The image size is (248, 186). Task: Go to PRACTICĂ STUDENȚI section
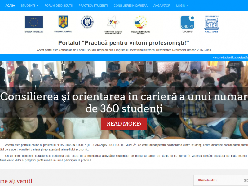pyautogui.click(x=93, y=6)
